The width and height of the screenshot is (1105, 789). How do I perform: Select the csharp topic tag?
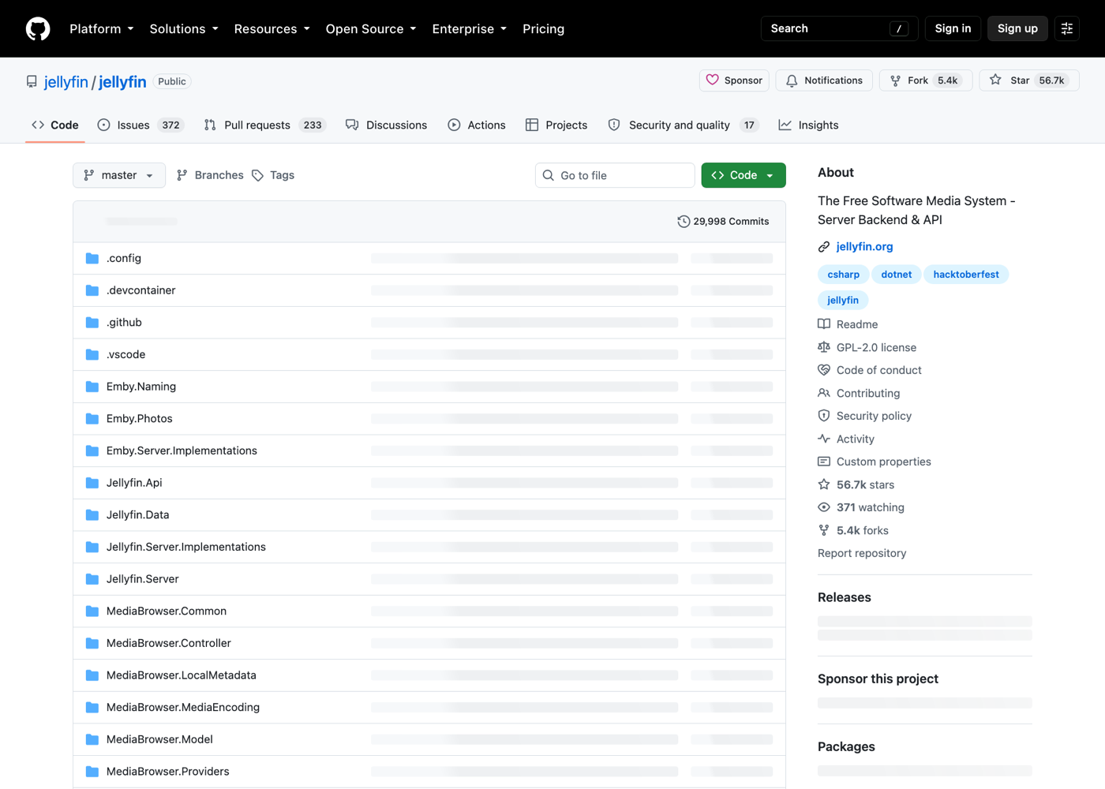(x=844, y=275)
